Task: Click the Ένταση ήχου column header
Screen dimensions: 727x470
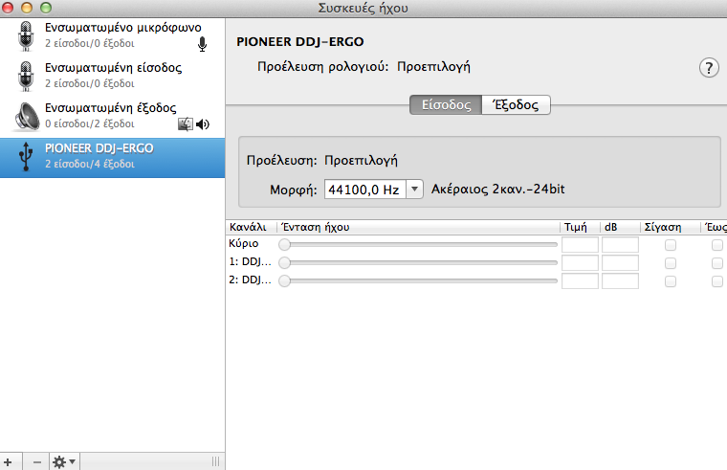Action: click(418, 227)
